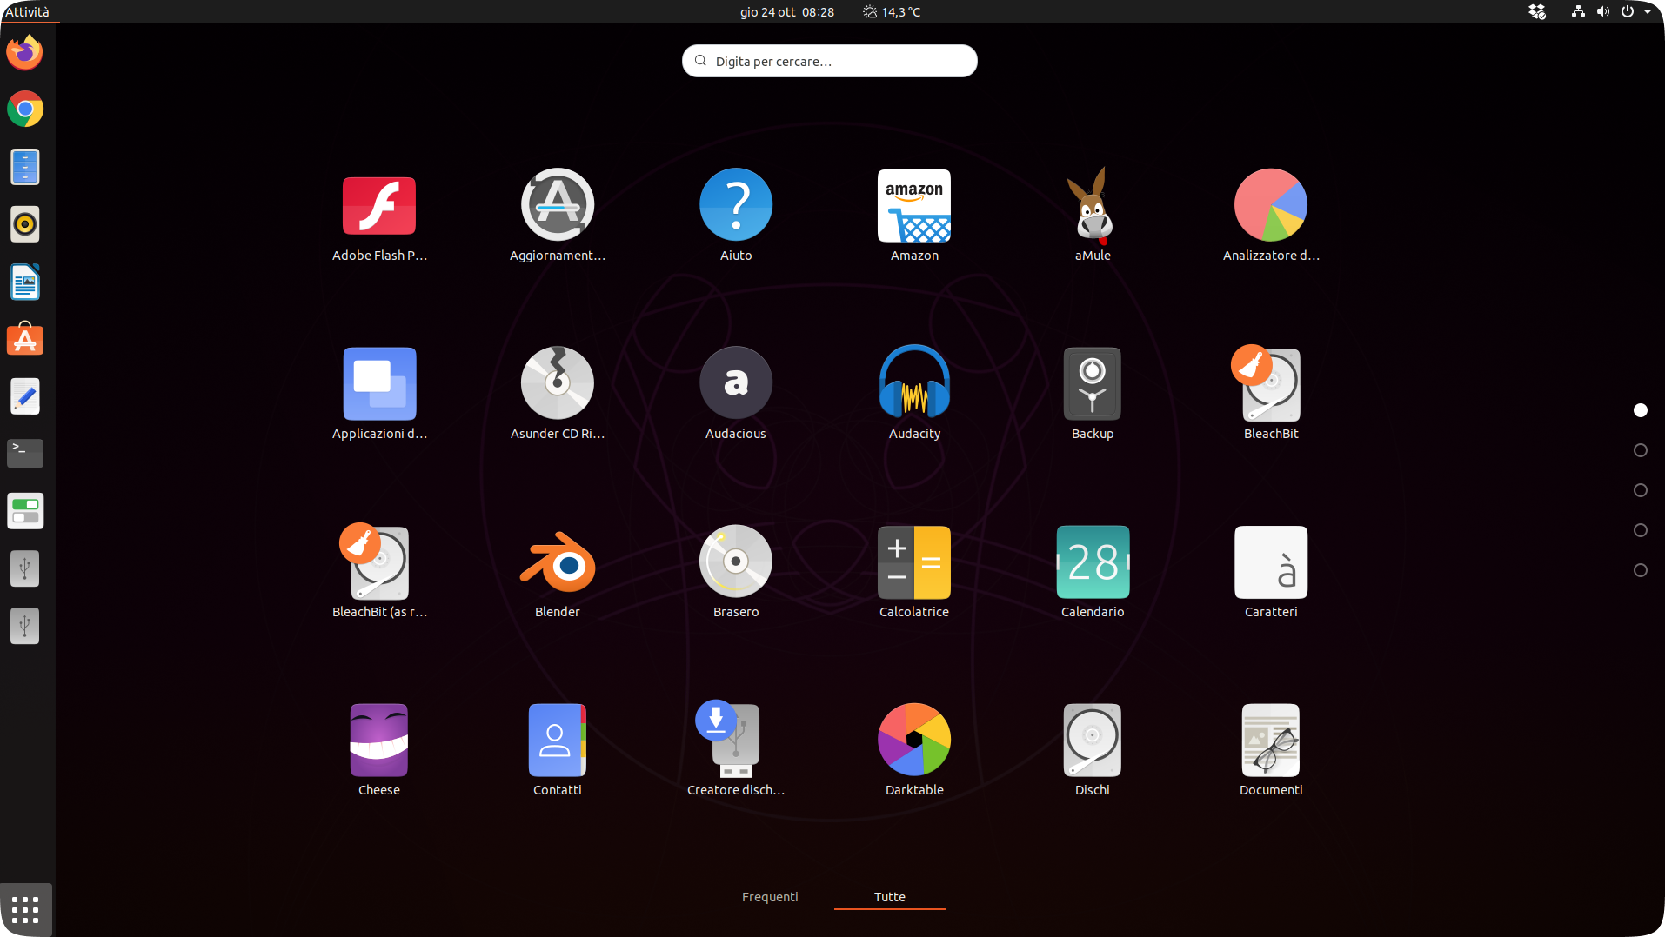The height and width of the screenshot is (937, 1665).
Task: Click the weather 14,3 °C indicator
Action: 892,12
